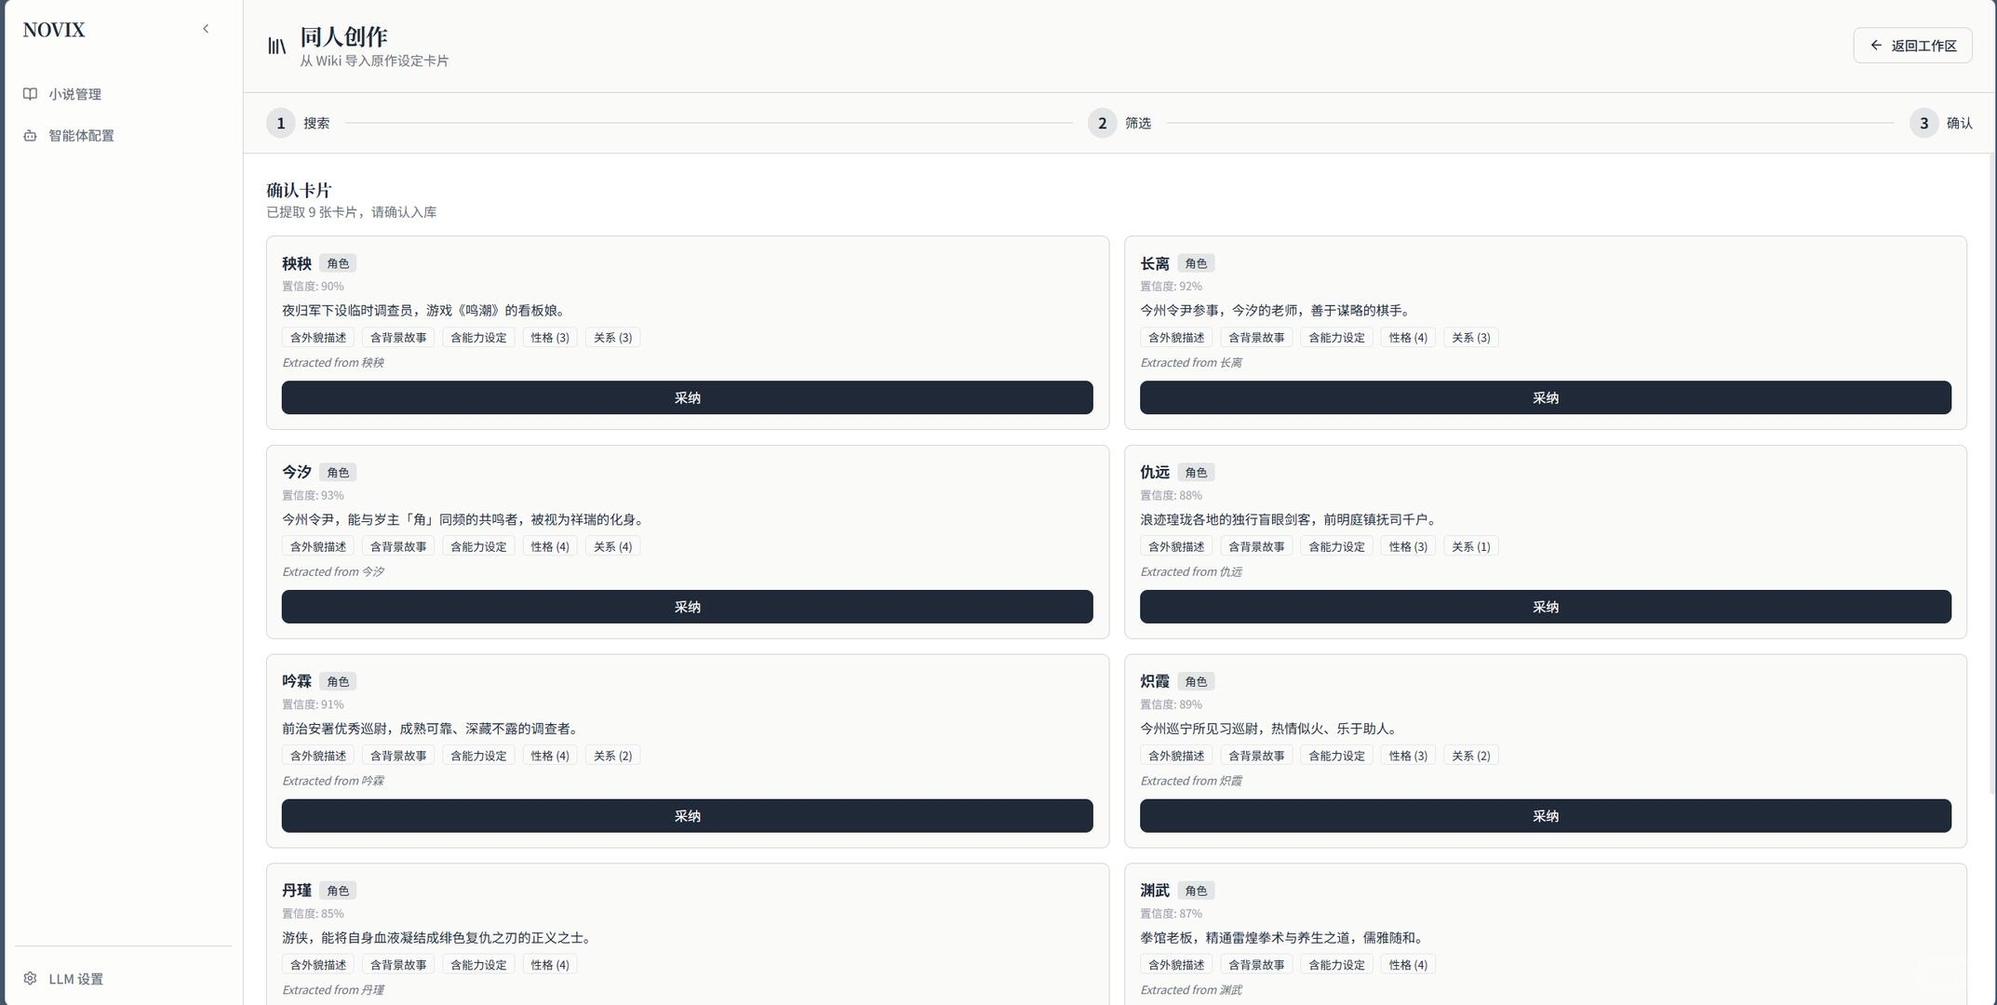Click 角色 badge on the 炽霞 card
Image resolution: width=1997 pixels, height=1005 pixels.
(1196, 682)
